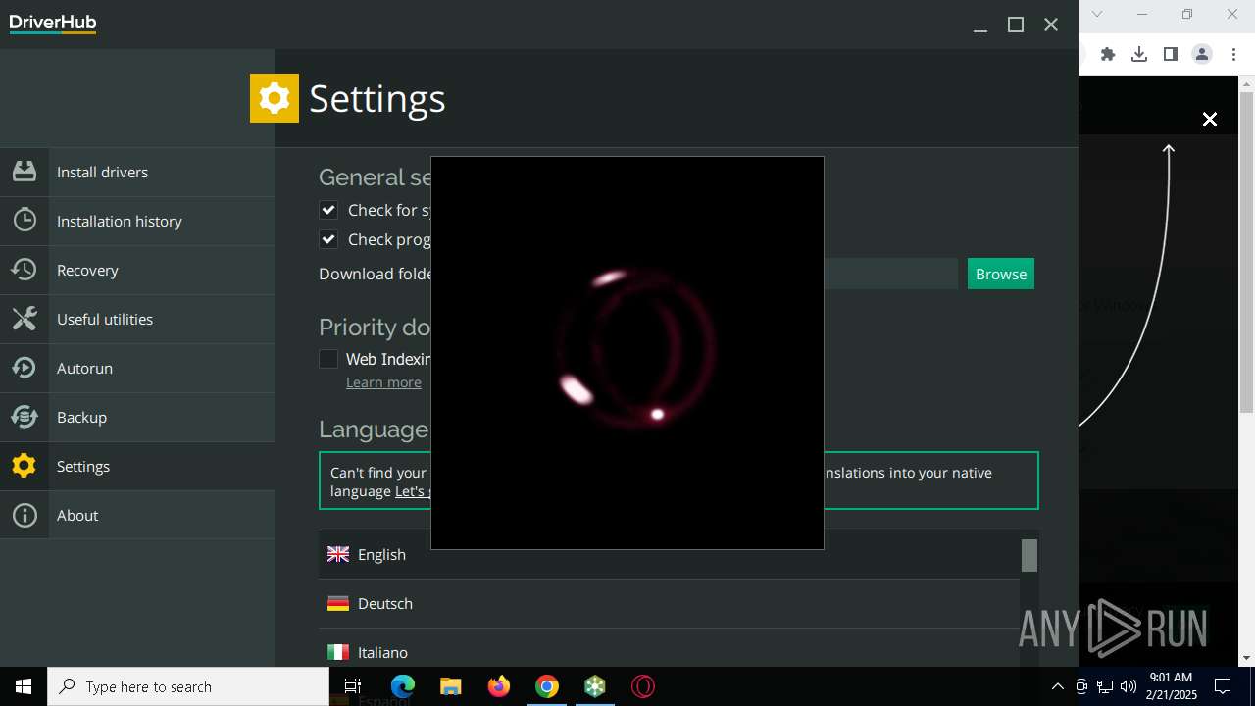Select English language
The width and height of the screenshot is (1255, 706).
(669, 554)
